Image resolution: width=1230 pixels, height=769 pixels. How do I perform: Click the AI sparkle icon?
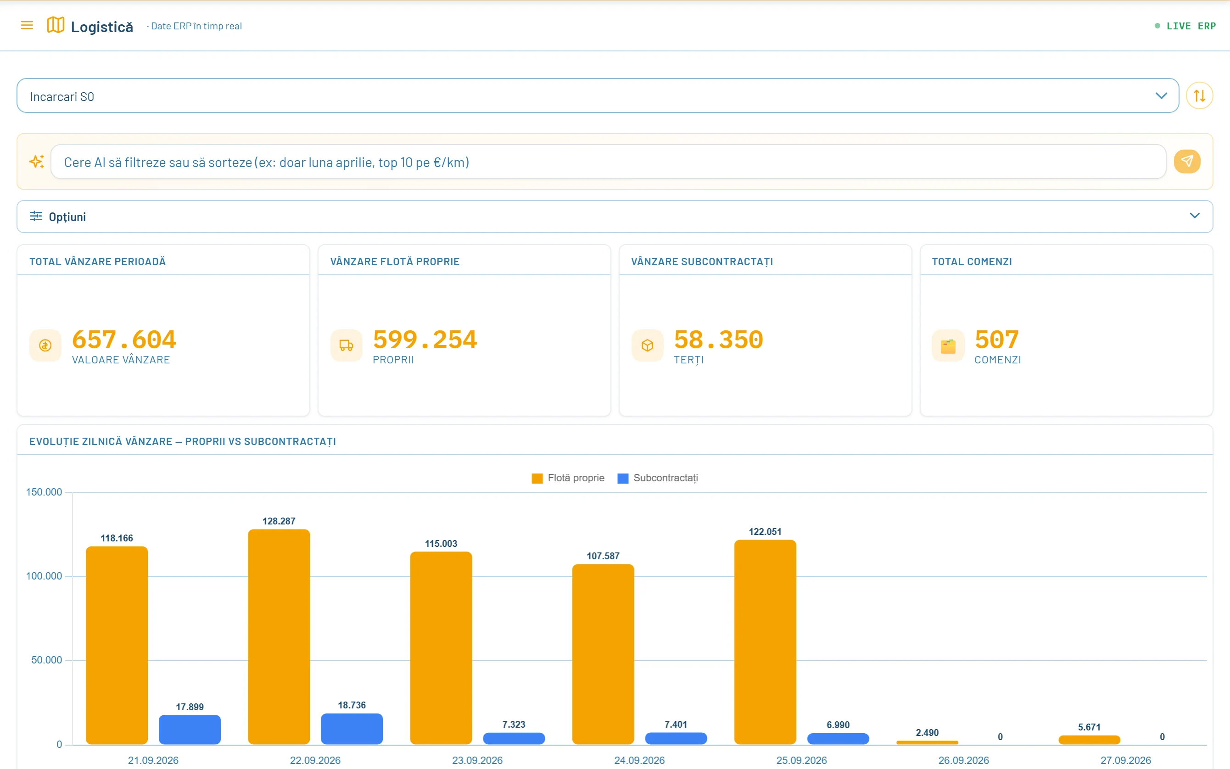tap(37, 162)
